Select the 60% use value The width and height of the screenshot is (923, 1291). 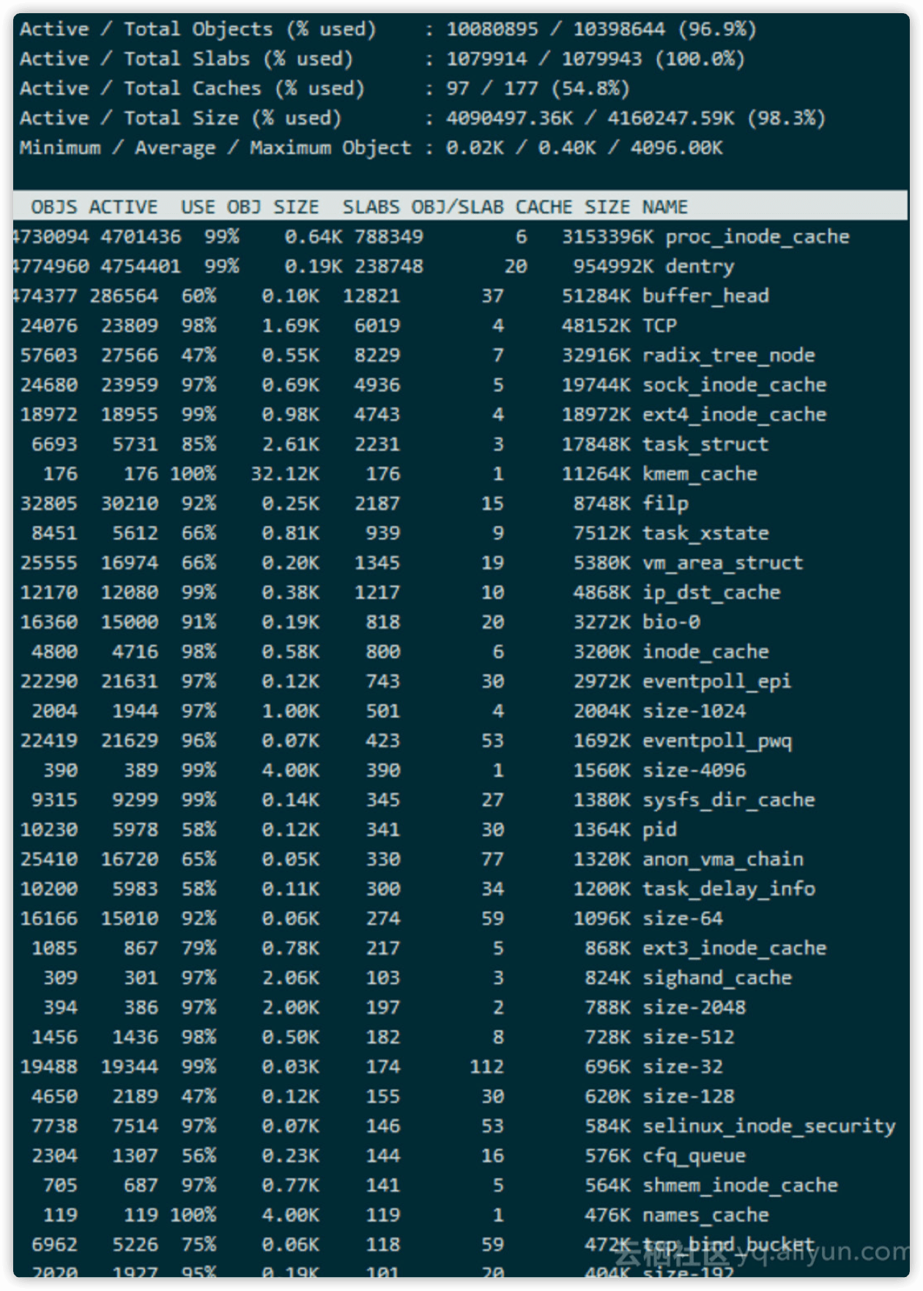click(199, 296)
